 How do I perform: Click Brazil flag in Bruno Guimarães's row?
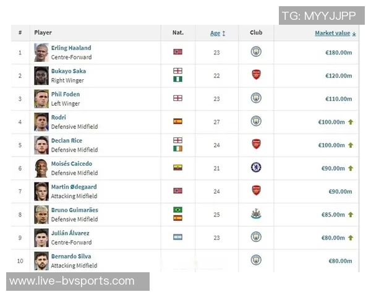pyautogui.click(x=177, y=210)
